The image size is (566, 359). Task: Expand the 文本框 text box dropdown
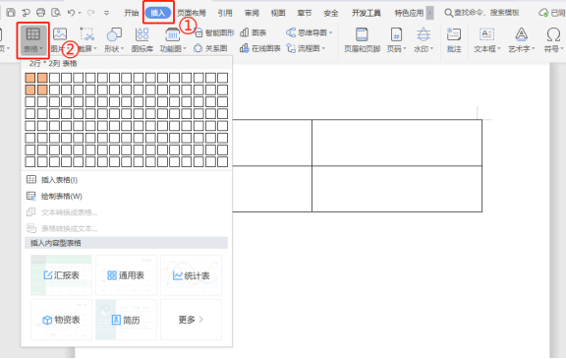pos(499,48)
